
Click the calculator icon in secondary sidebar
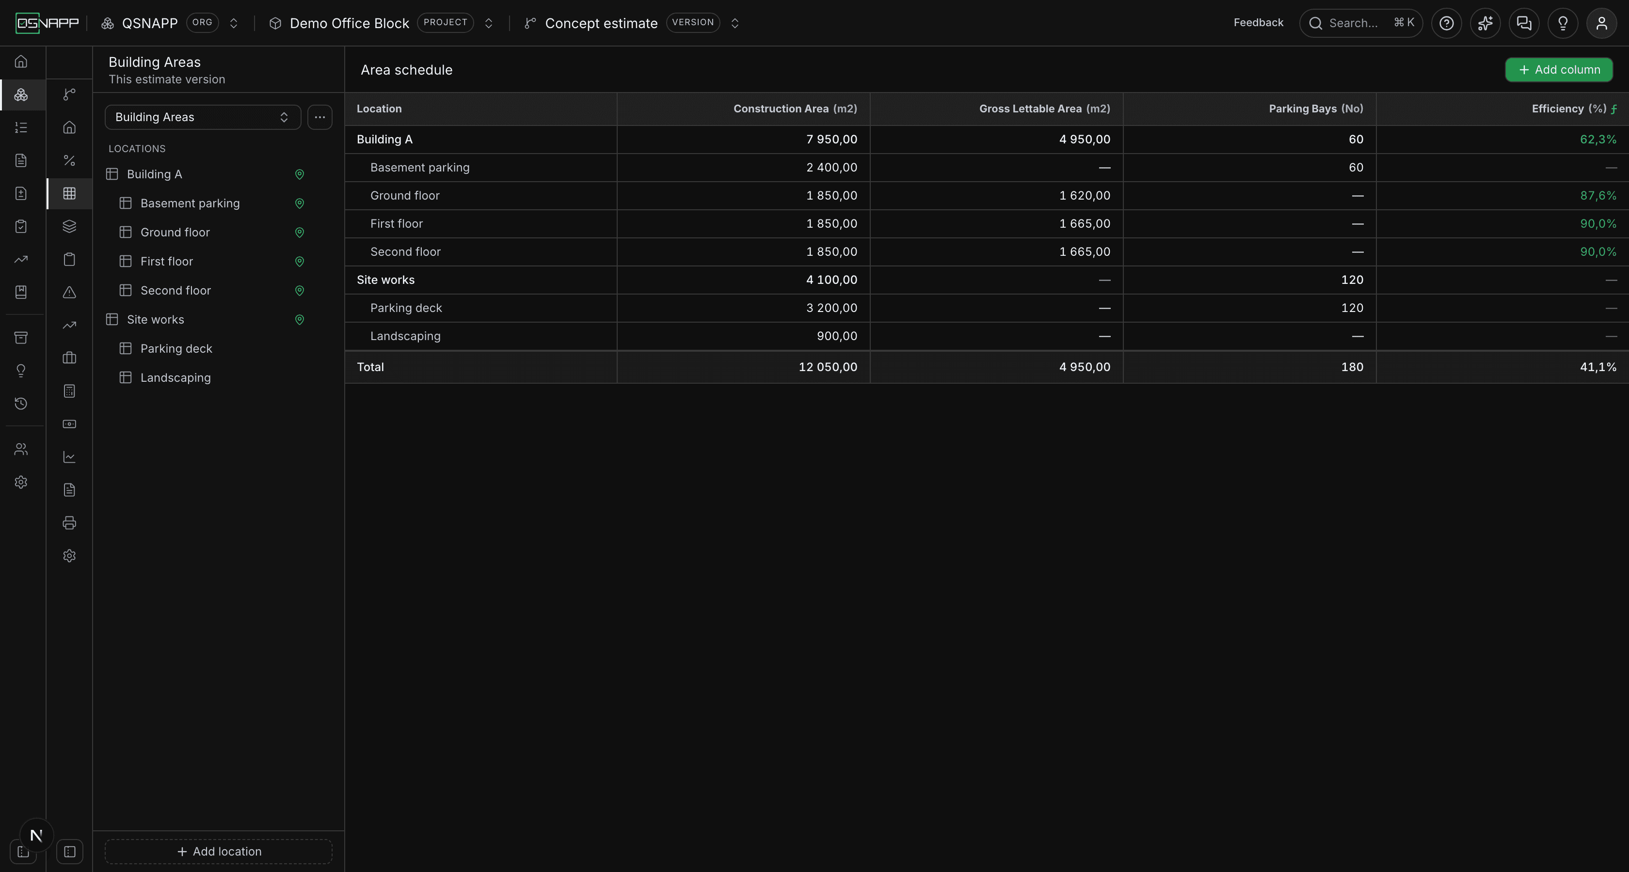pos(69,391)
